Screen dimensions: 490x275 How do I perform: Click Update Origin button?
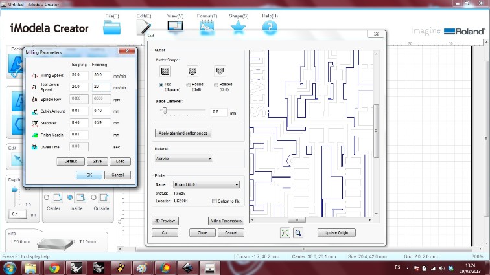tap(336, 232)
